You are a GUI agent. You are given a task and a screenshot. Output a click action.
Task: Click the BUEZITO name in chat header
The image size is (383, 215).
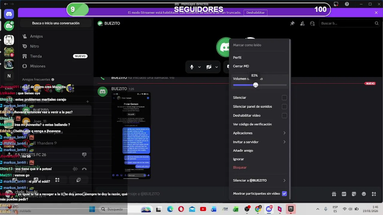click(112, 23)
